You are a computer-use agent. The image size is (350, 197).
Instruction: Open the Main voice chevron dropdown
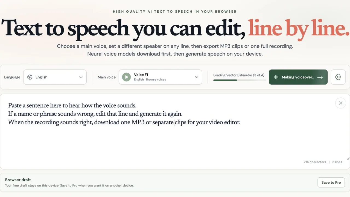tap(196, 77)
